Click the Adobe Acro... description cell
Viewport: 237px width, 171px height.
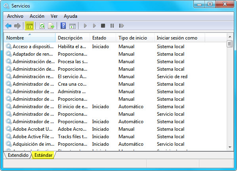pos(72,129)
